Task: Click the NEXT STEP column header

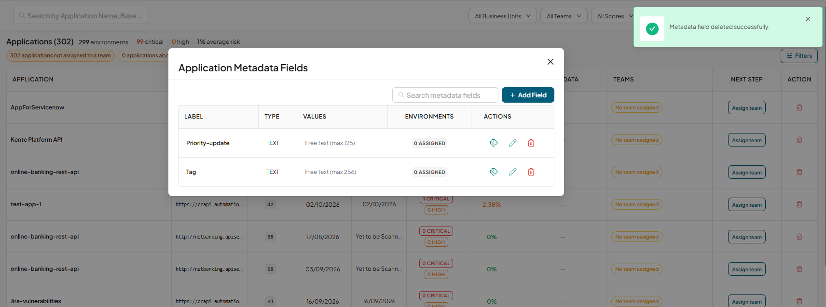Action: pyautogui.click(x=746, y=80)
